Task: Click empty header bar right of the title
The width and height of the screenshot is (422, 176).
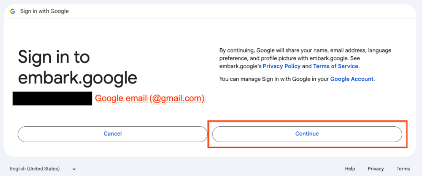Action: pos(242,11)
